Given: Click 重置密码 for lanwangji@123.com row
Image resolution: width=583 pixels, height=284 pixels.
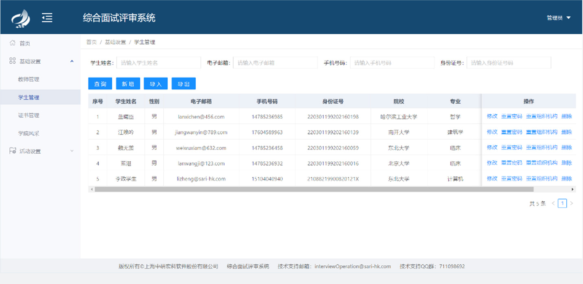Looking at the screenshot, I should 511,163.
